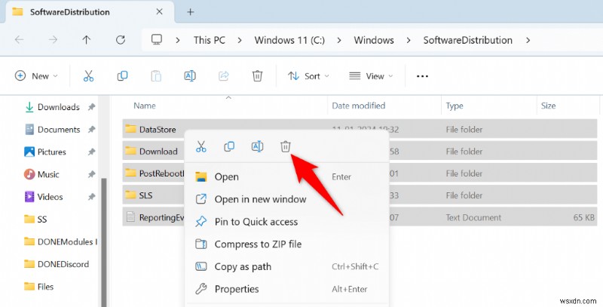Click the Rename icon in the toolbar
Screen dimensions: 603x307
tap(190, 75)
